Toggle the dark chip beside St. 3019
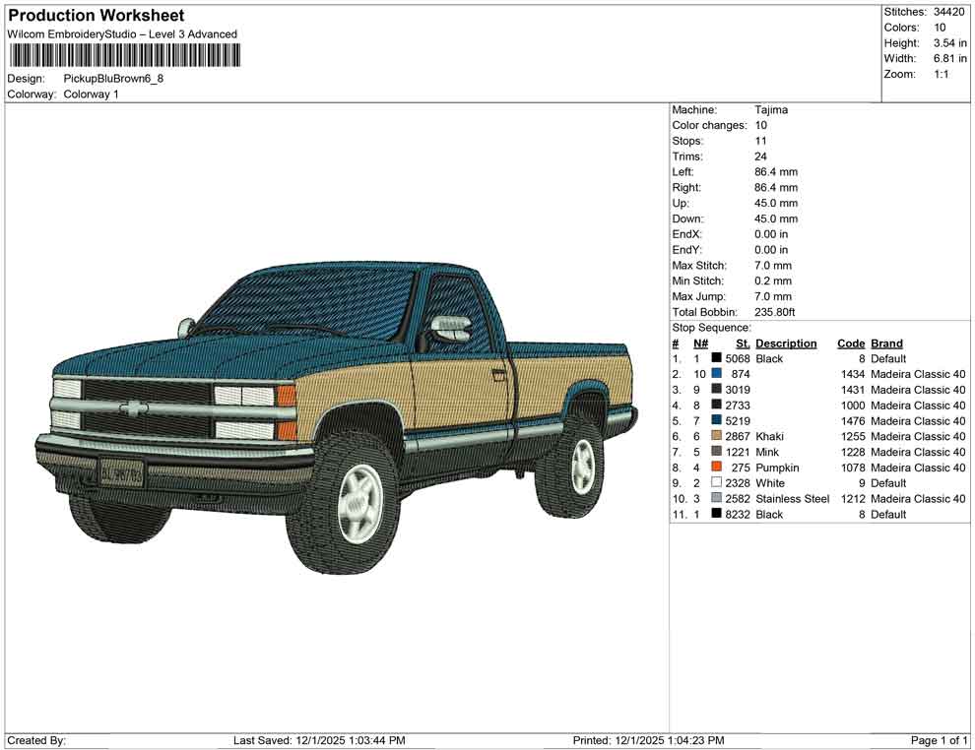Viewport: 975px width, 750px height. click(x=716, y=389)
